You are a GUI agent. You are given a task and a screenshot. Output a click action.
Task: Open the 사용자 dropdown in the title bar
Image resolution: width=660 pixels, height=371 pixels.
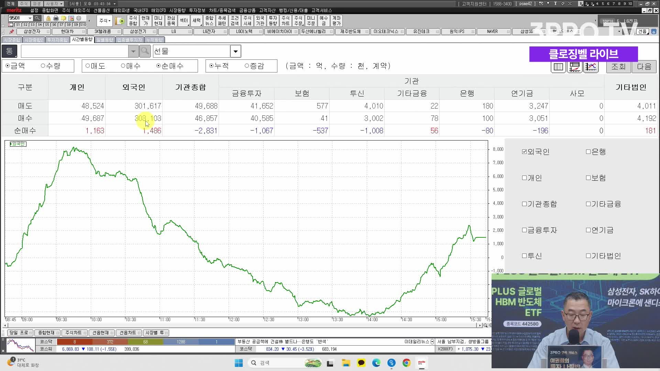54,4
